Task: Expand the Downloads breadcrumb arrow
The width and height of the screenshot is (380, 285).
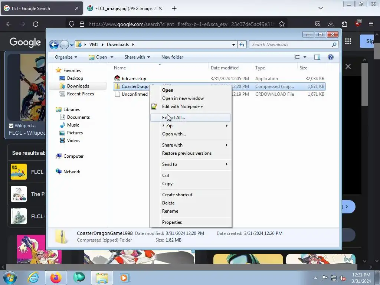Action: tap(133, 45)
